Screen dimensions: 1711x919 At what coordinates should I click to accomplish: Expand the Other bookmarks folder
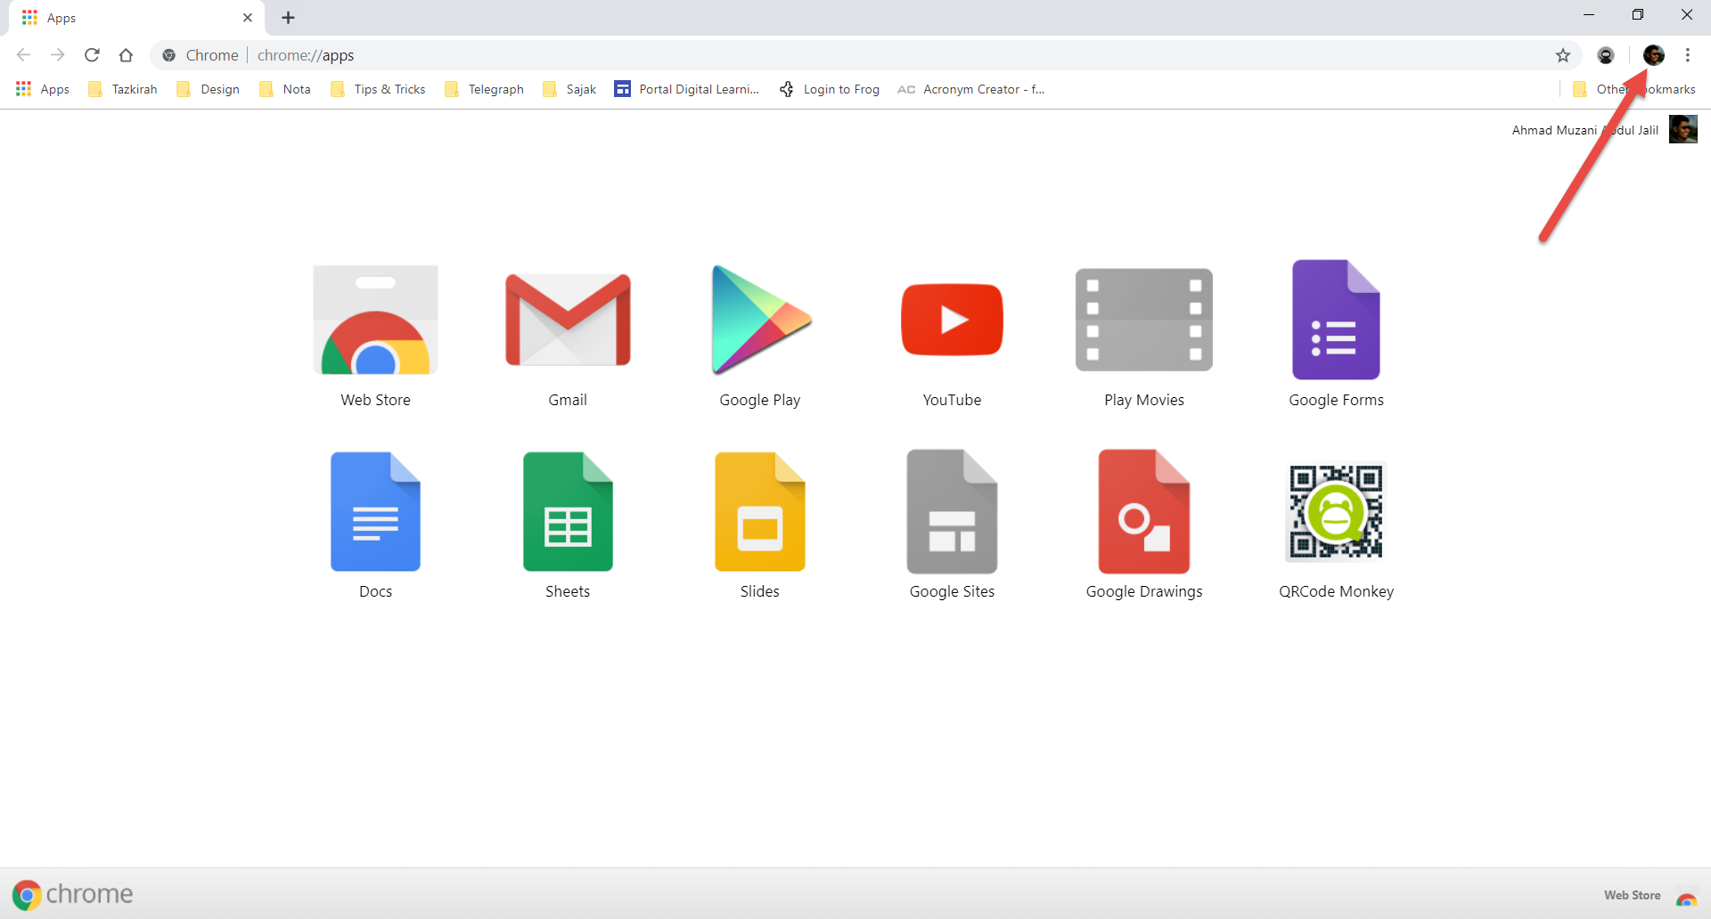pos(1634,89)
